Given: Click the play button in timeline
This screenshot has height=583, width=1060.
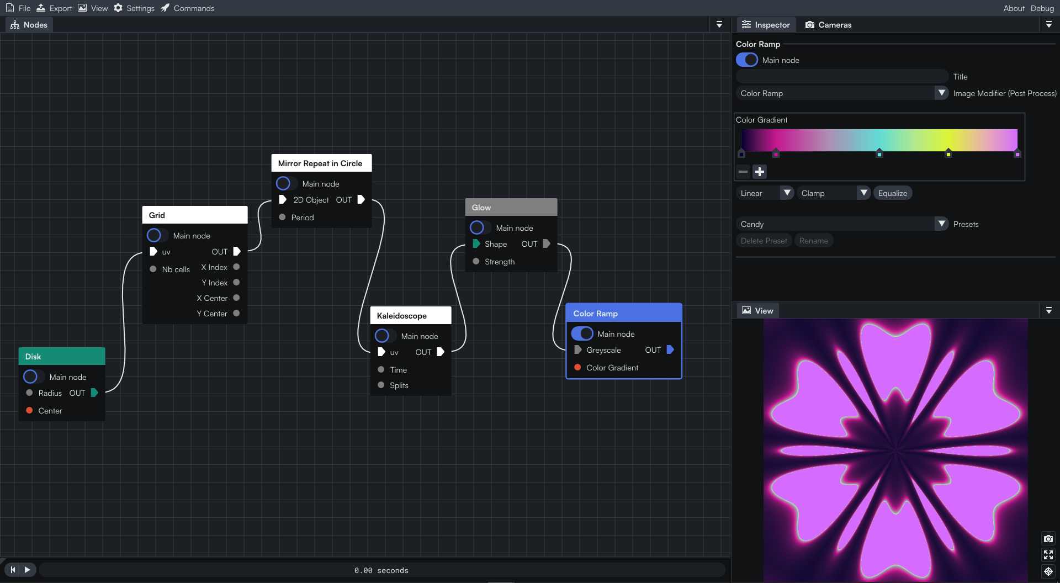Looking at the screenshot, I should 27,569.
